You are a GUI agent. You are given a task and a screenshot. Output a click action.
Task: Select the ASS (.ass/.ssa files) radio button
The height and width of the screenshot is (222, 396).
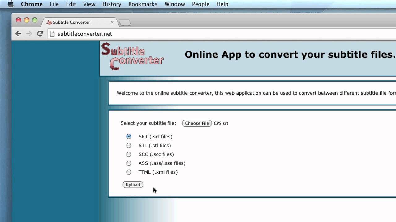(x=129, y=163)
